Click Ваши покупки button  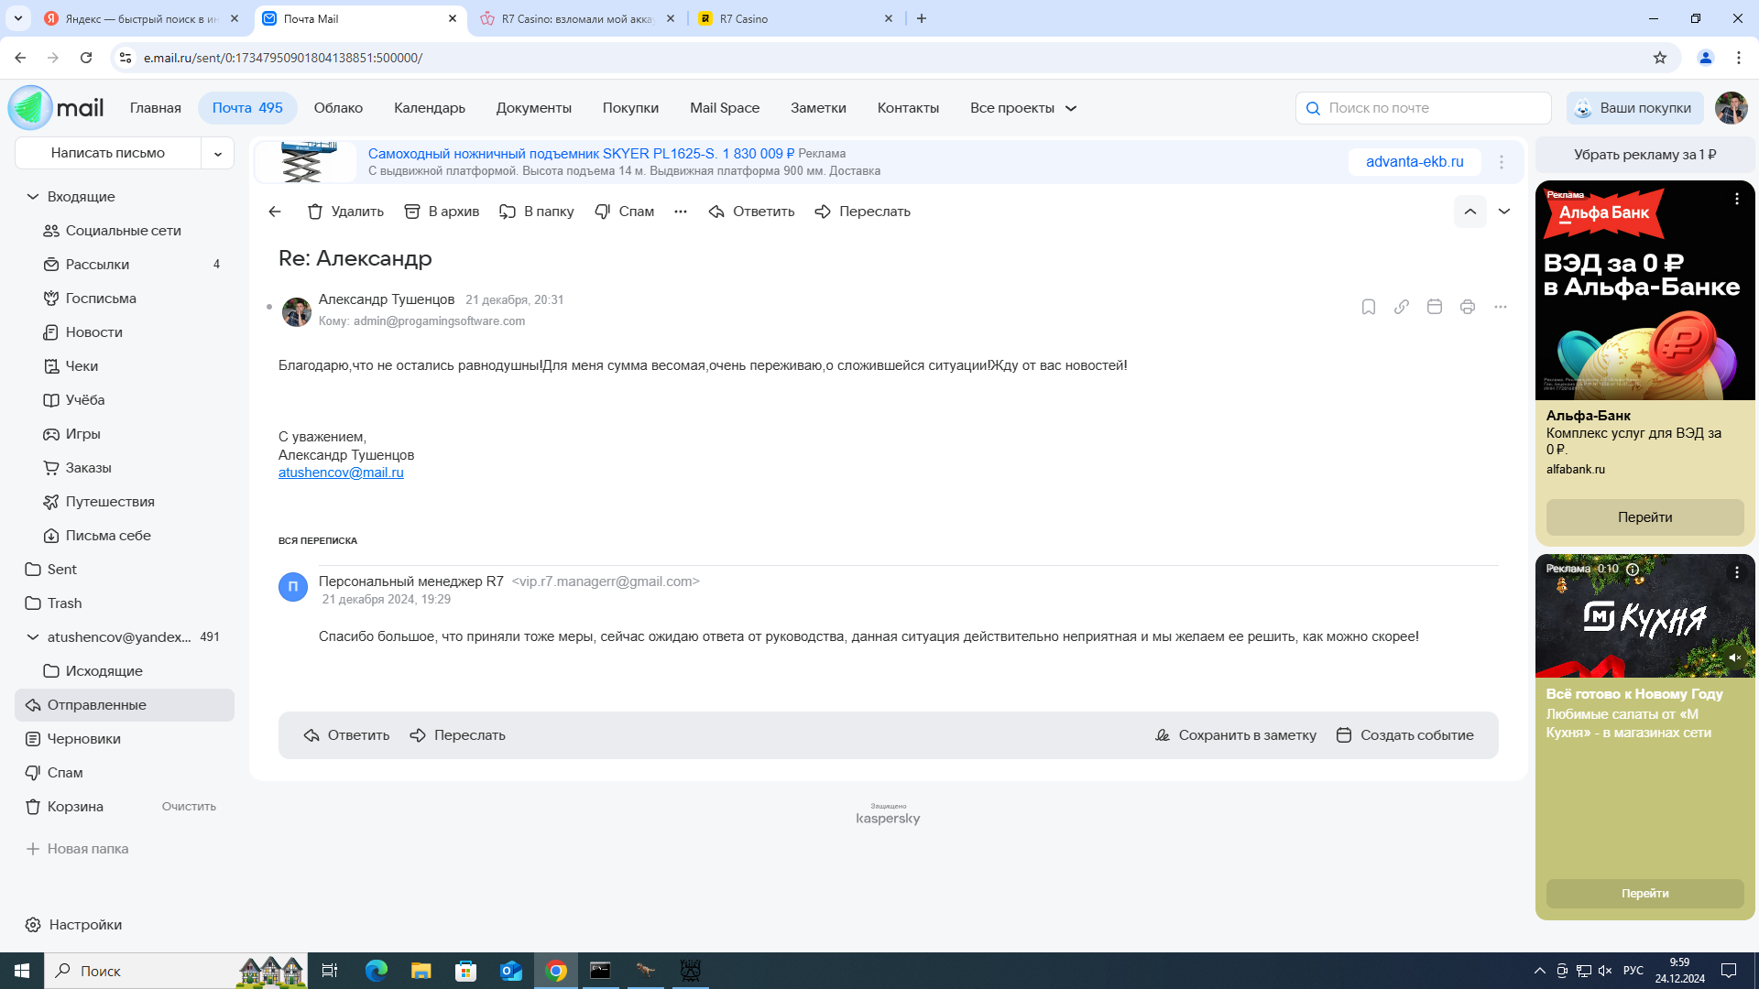1635,108
